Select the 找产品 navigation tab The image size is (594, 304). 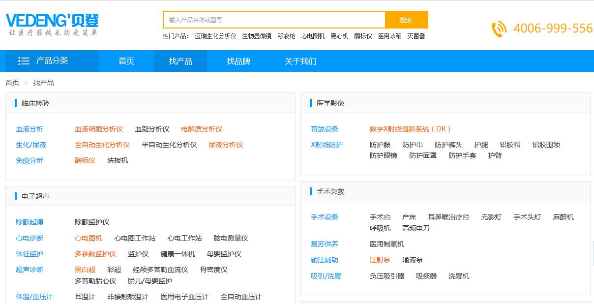tap(180, 61)
